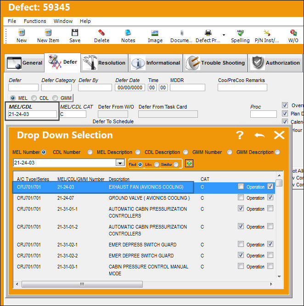Switch to the General tab
This screenshot has width=304, height=306.
click(x=24, y=63)
